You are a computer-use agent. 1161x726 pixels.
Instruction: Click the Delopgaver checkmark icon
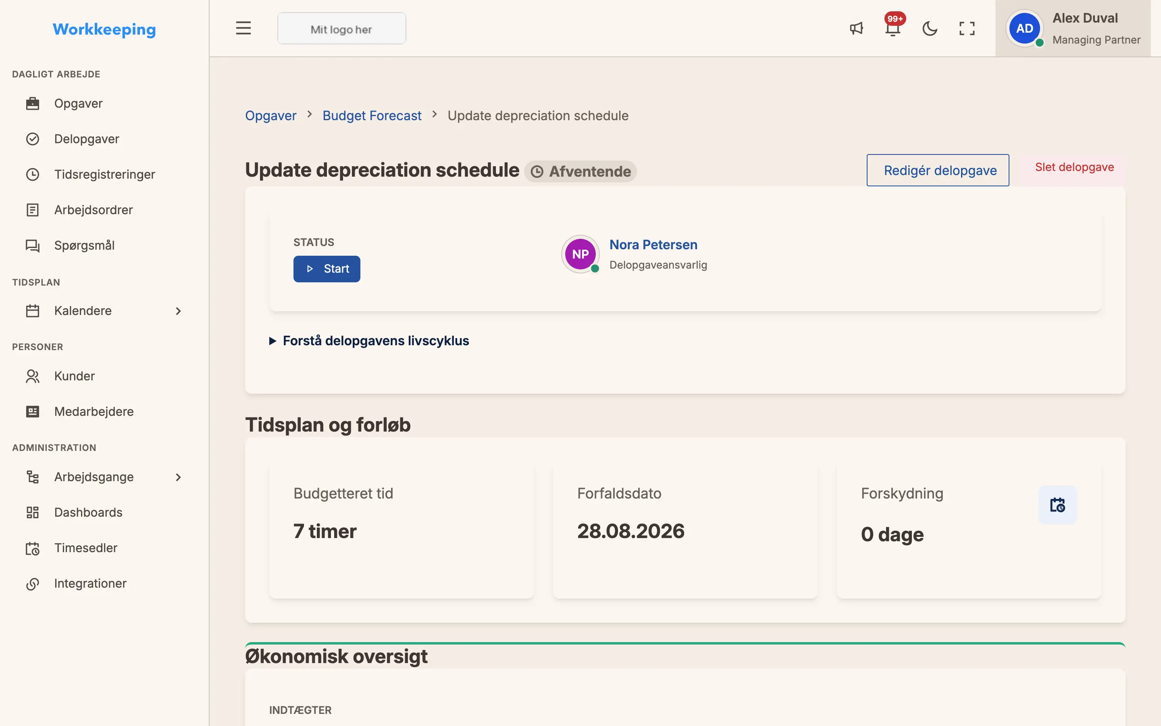point(33,139)
